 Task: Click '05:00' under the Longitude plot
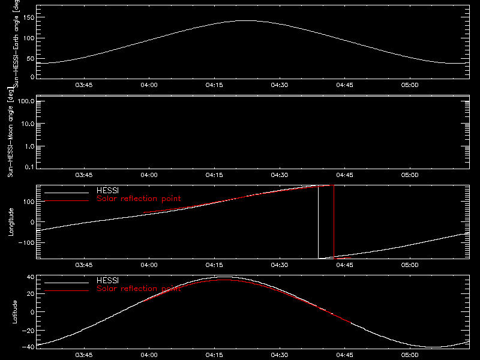[410, 265]
